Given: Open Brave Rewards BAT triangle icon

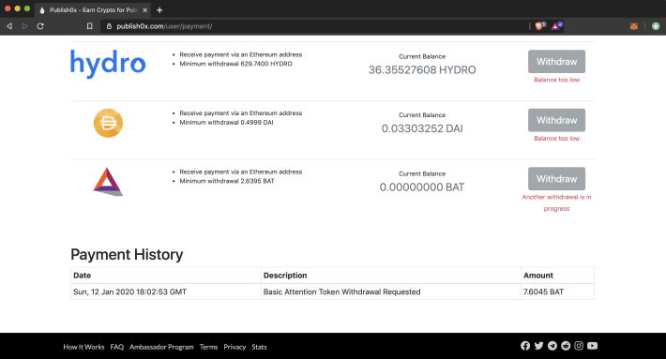Looking at the screenshot, I should pyautogui.click(x=556, y=26).
